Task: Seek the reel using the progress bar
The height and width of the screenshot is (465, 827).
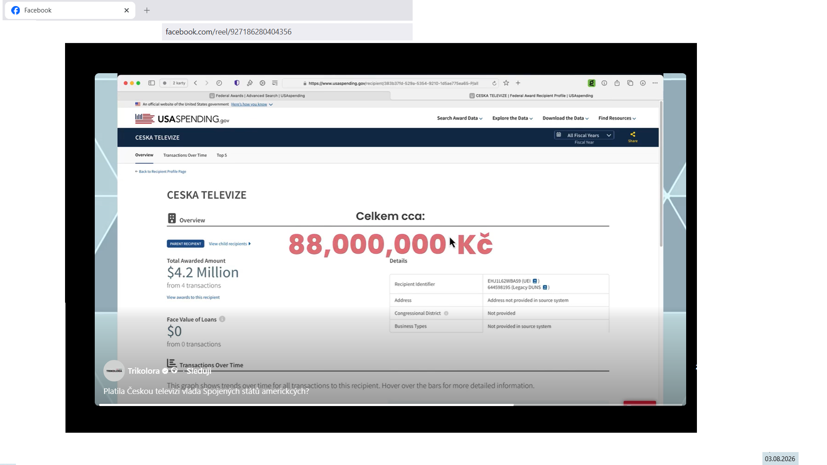Action: (390, 405)
